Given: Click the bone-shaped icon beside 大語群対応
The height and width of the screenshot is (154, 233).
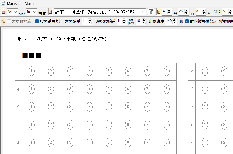Looking at the screenshot, I should point(3,21).
